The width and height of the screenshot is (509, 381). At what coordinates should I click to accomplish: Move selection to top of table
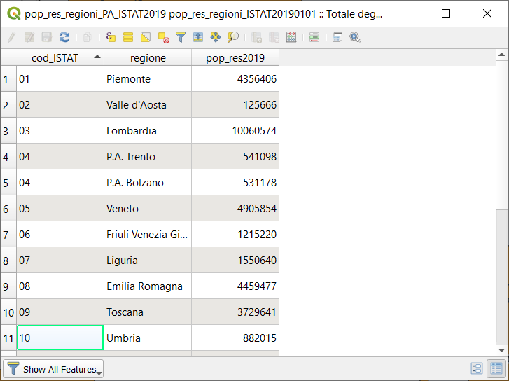point(198,37)
